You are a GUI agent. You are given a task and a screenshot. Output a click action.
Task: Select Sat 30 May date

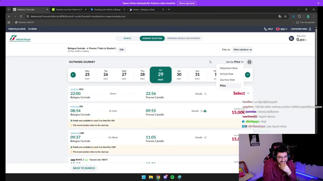pos(179,75)
